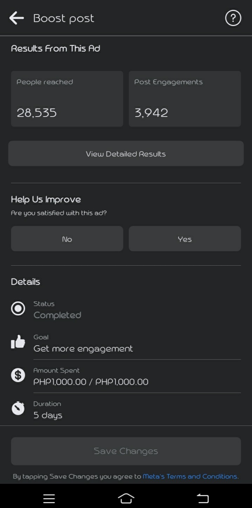This screenshot has width=252, height=508.
Task: Tap the Android back navigation icon
Action: point(203,498)
